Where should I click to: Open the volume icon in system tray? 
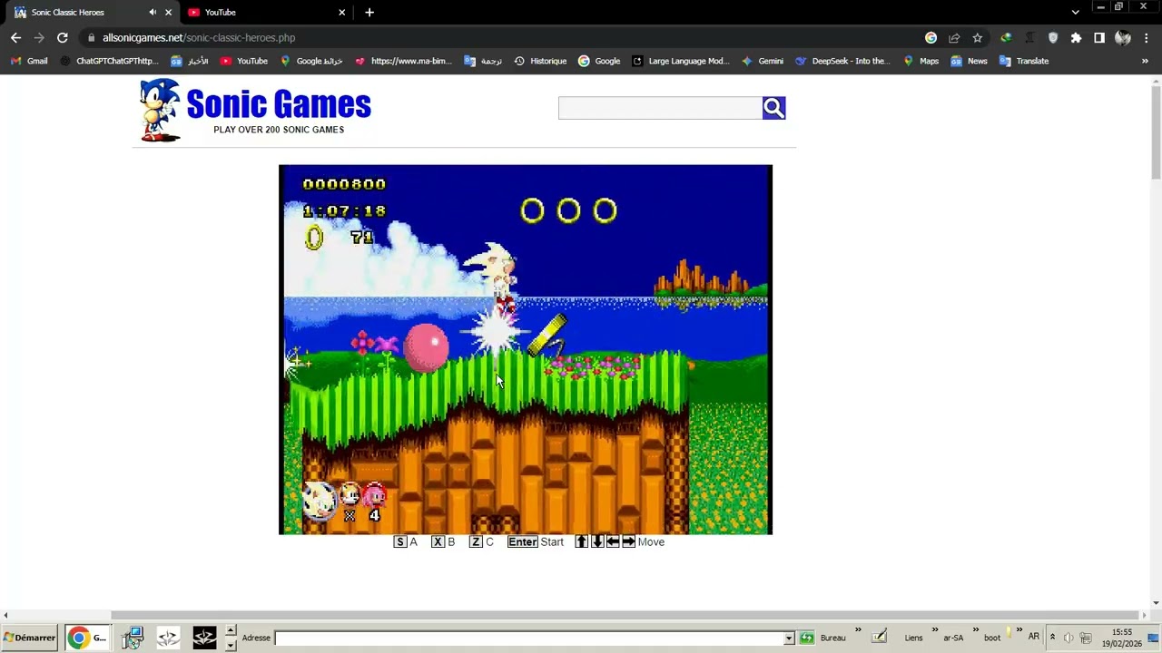1068,638
